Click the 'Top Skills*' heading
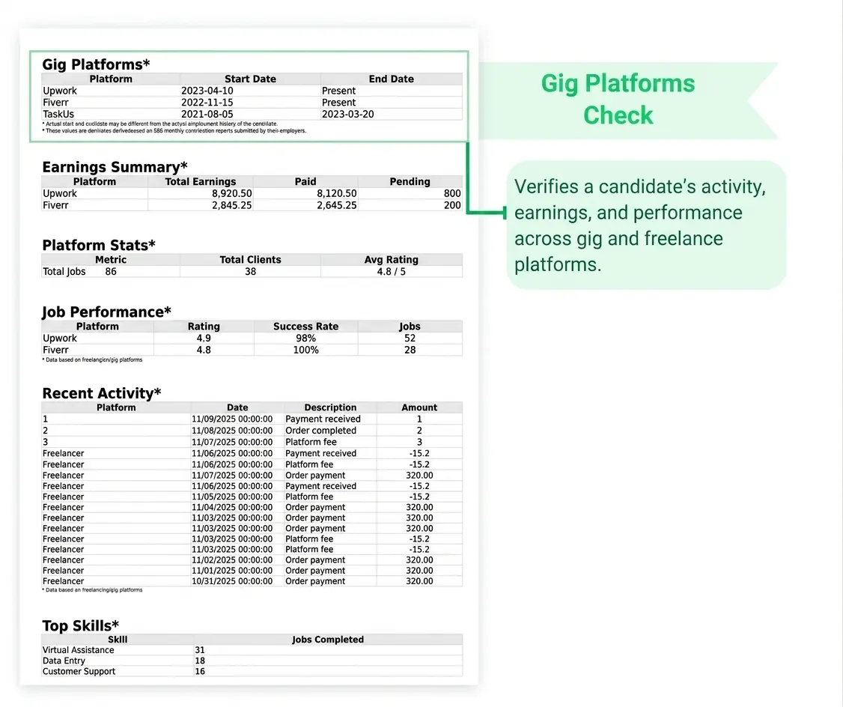 pos(80,625)
